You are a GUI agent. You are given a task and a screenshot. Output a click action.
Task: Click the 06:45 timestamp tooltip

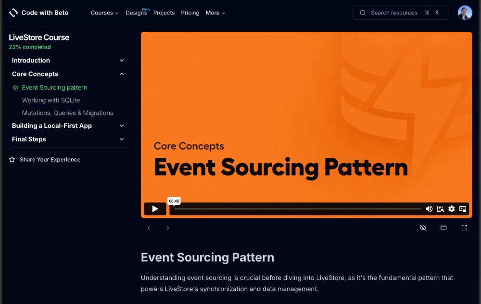(x=174, y=201)
